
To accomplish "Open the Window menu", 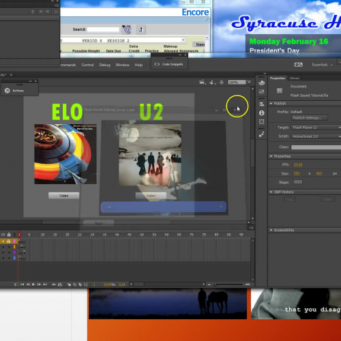I will pyautogui.click(x=123, y=65).
